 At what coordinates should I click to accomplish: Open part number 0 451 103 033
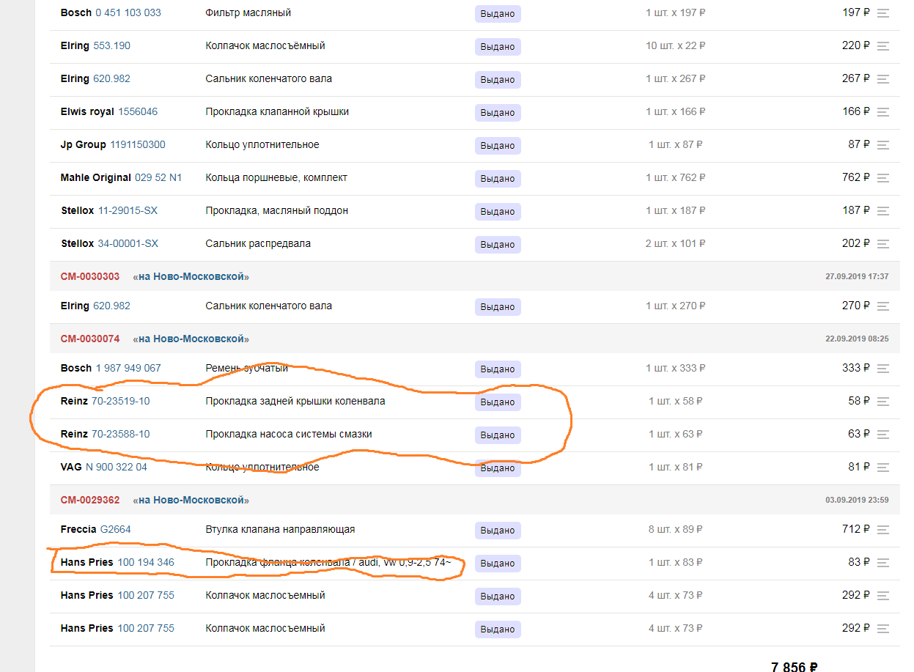128,12
